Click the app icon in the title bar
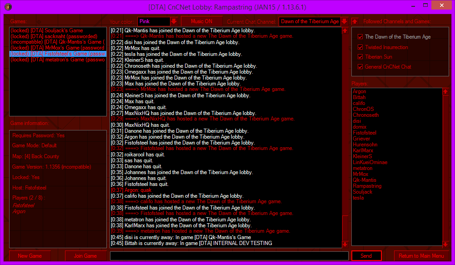Image resolution: width=455 pixels, height=265 pixels. [8, 7]
